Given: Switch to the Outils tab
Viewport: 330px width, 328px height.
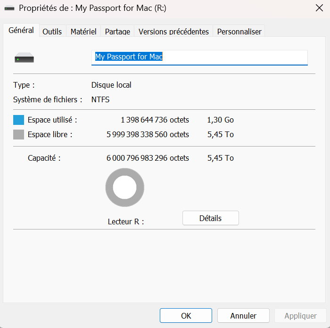Looking at the screenshot, I should (52, 32).
